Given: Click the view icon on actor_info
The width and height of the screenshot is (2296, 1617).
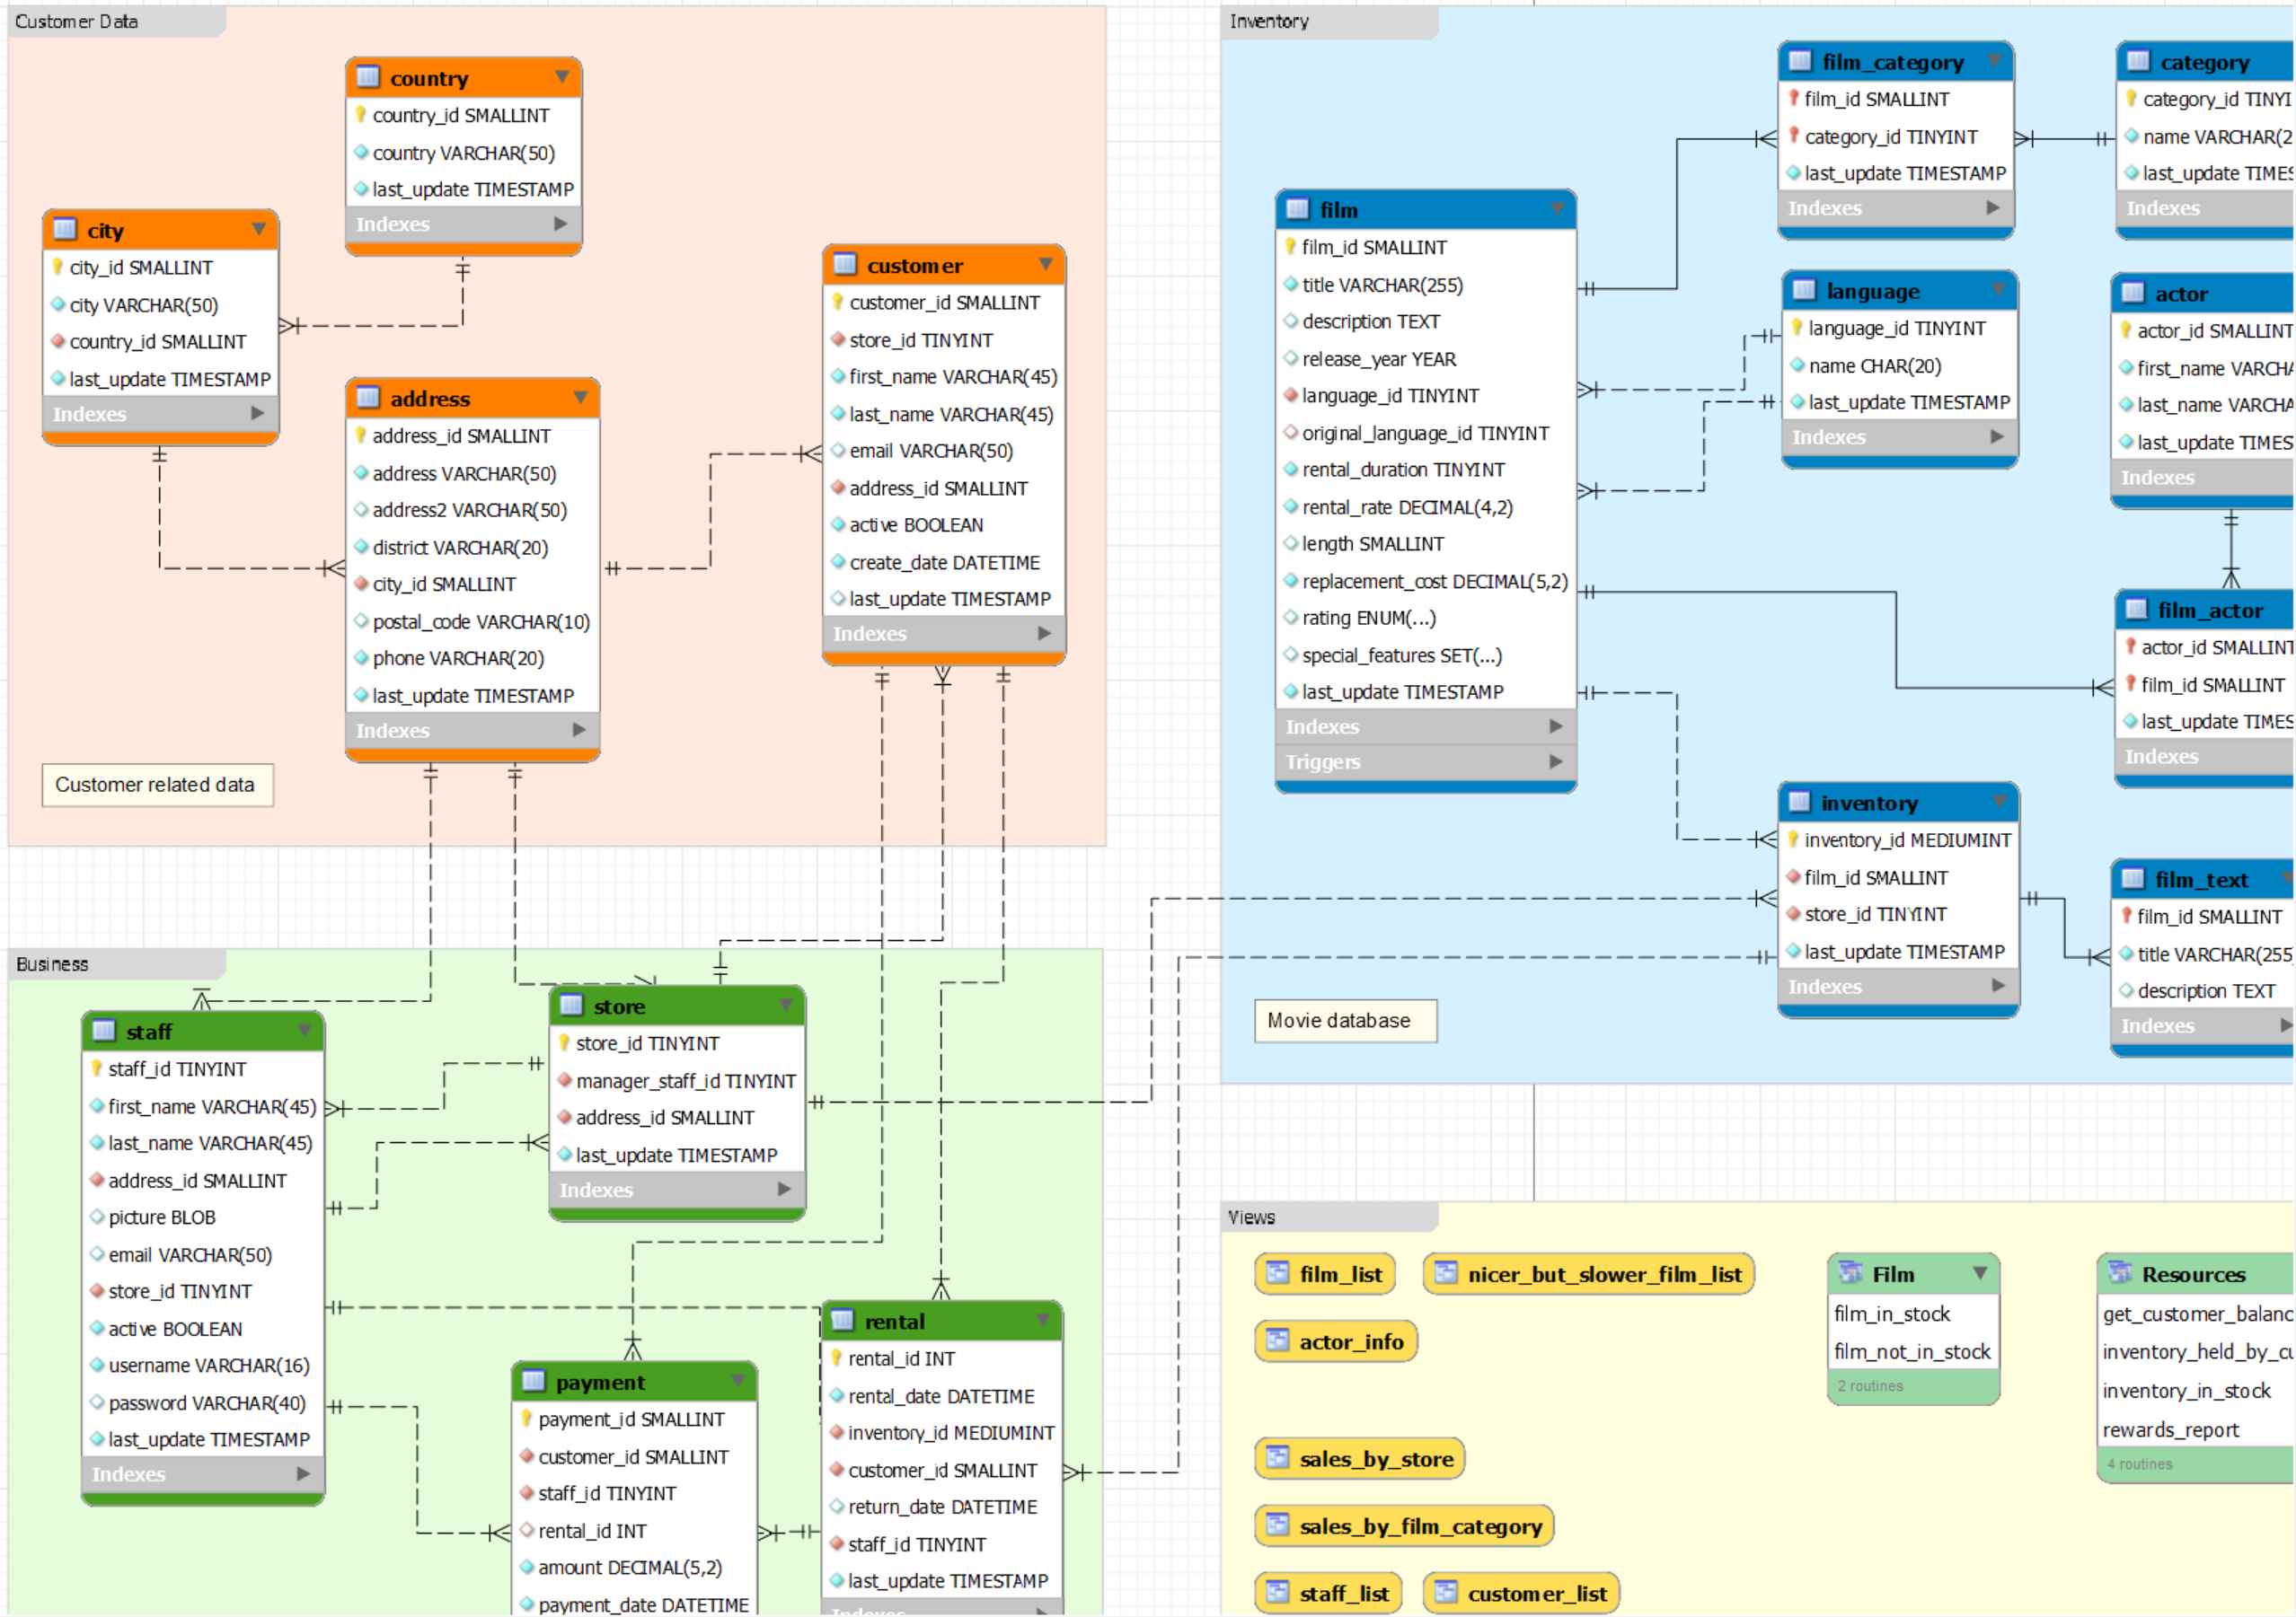Looking at the screenshot, I should point(1277,1341).
